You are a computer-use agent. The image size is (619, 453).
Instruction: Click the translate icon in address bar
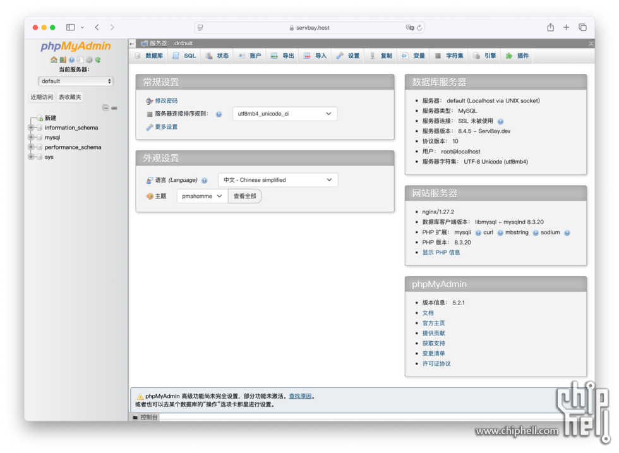click(410, 28)
